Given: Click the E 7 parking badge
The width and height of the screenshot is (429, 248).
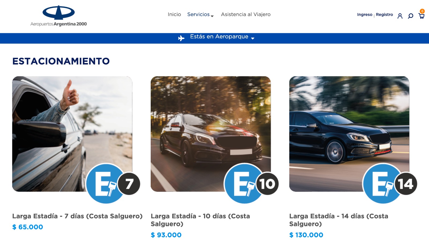Looking at the screenshot, I should coord(113,184).
